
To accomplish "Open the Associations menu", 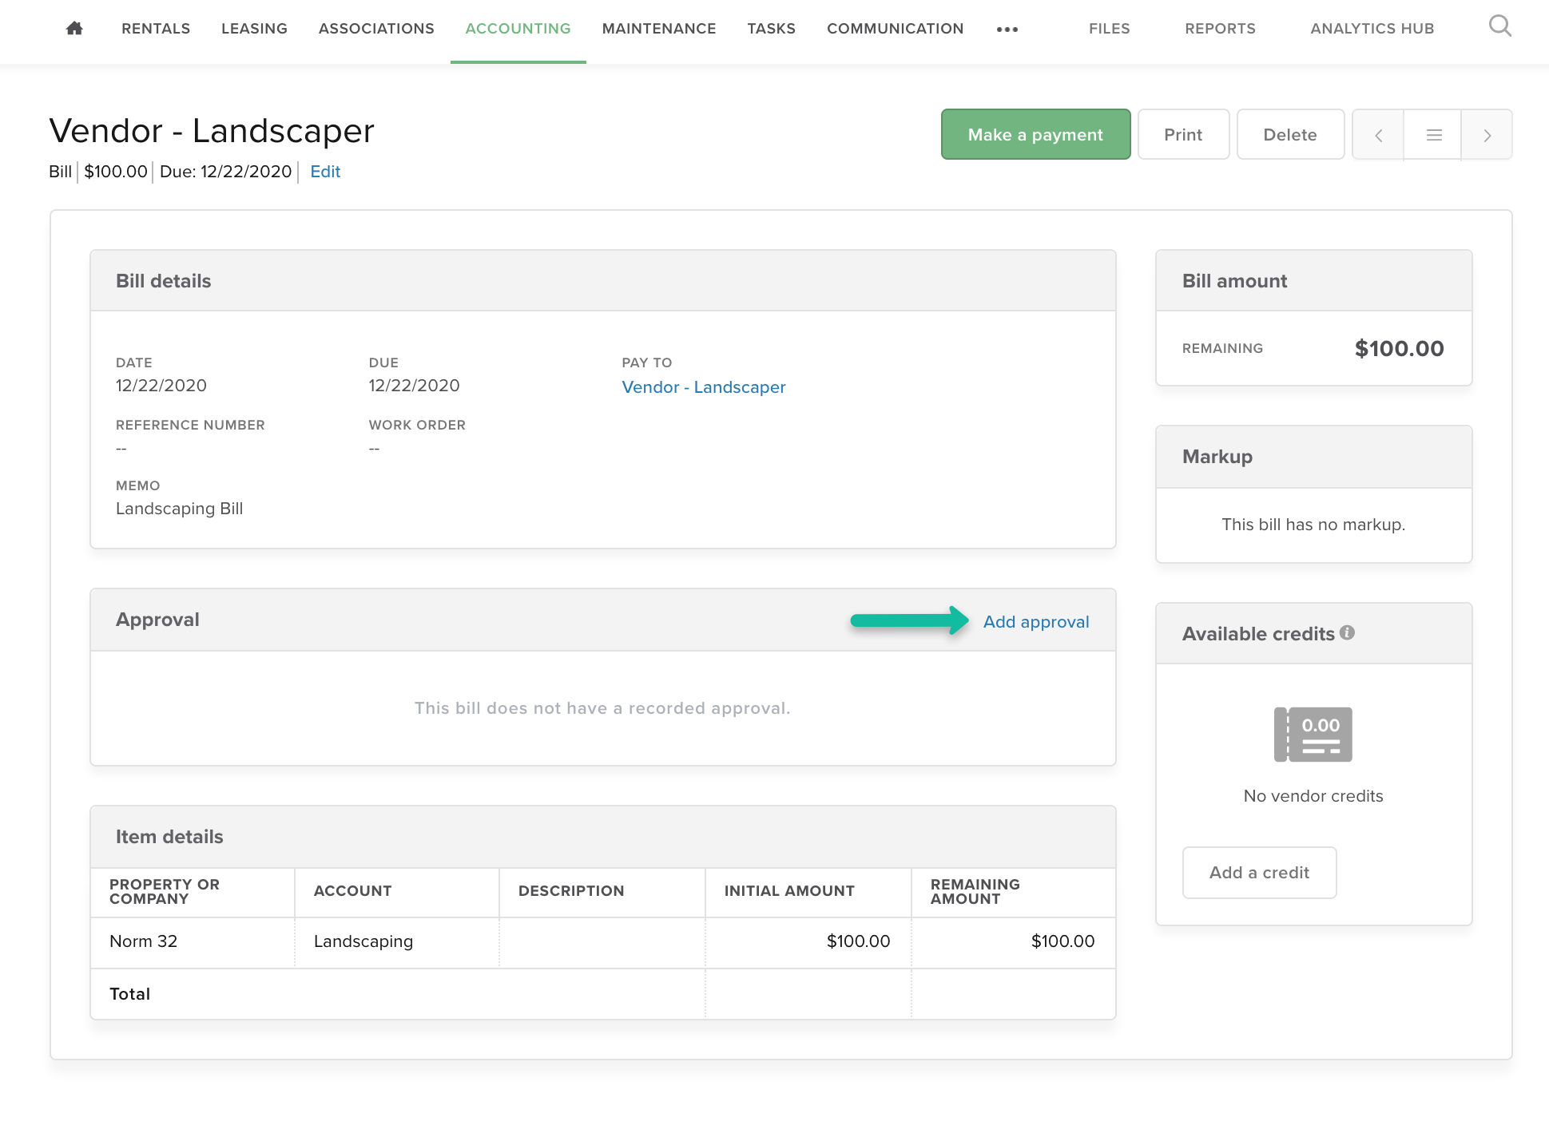I will pos(376,29).
